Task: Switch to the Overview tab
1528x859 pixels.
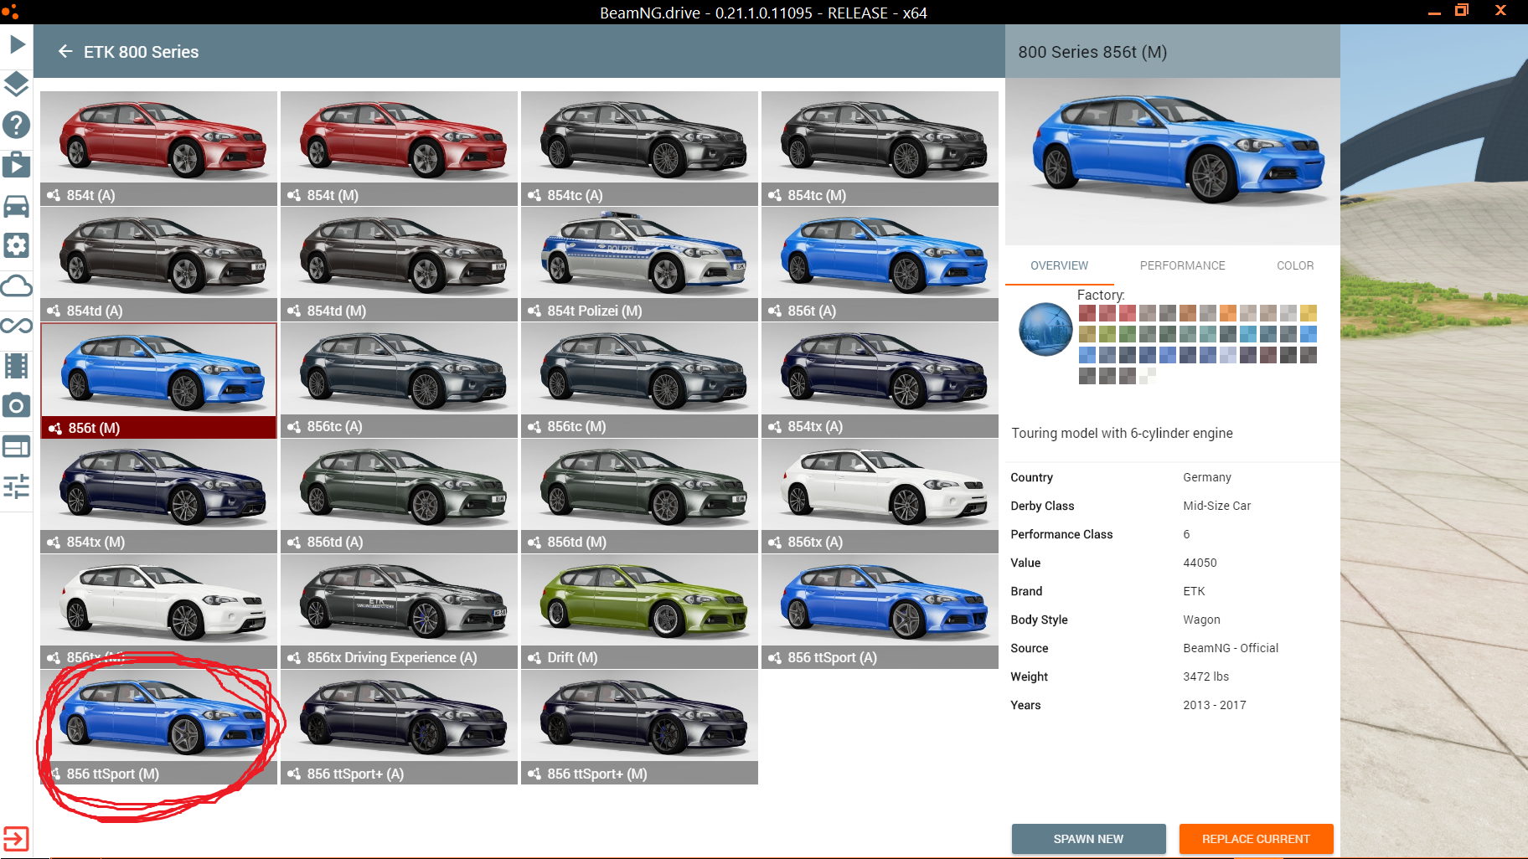Action: point(1059,265)
